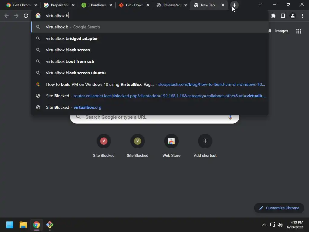Close the CloudReady tab
309x232 pixels.
[x=111, y=5]
